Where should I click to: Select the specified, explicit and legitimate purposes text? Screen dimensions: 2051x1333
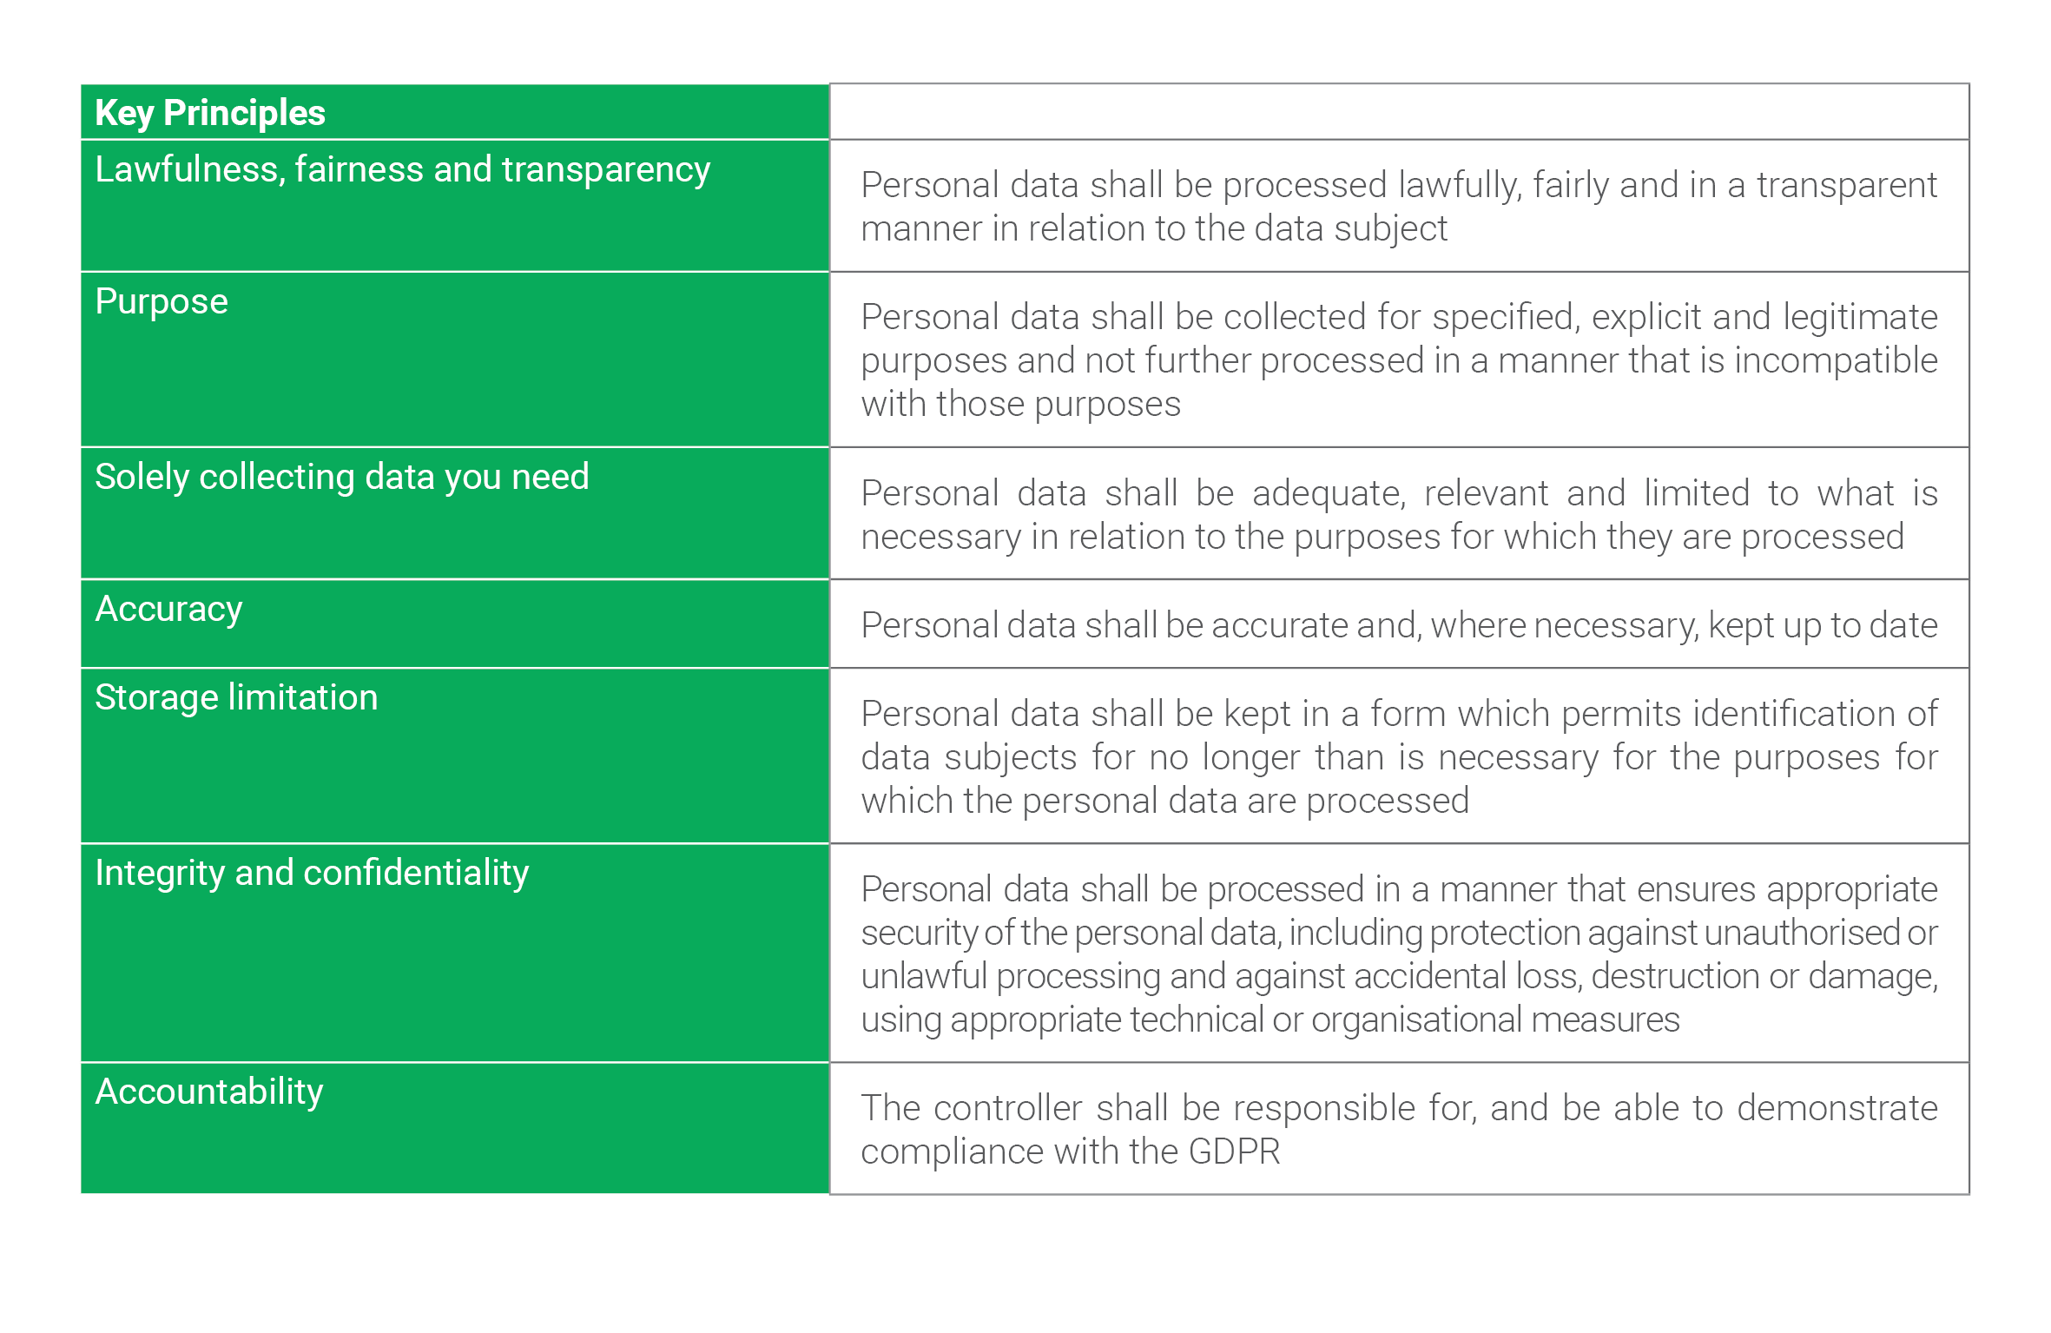point(1399,360)
